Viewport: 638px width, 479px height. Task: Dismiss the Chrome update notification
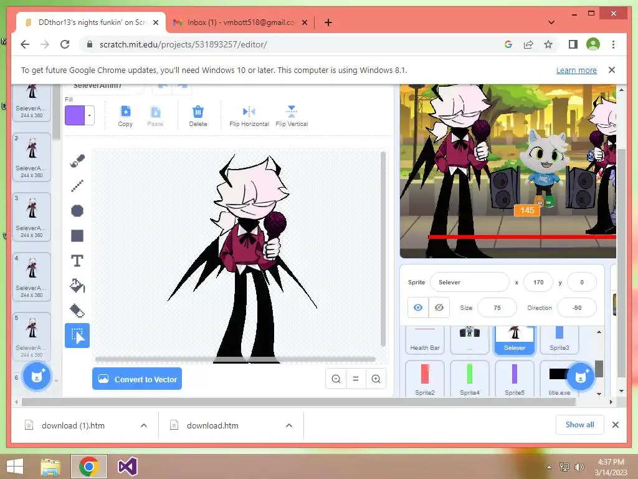[612, 70]
